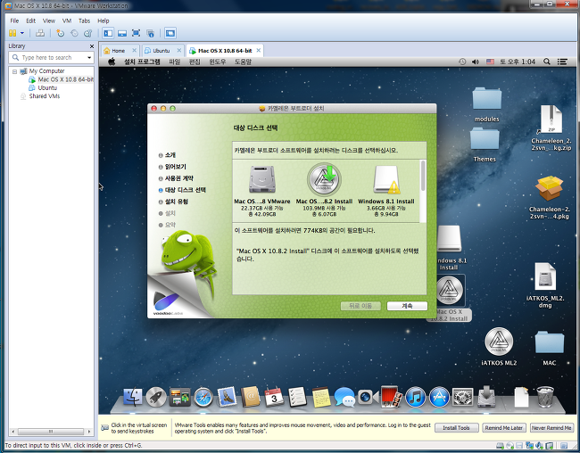Close the Ubuntu tab

(x=179, y=50)
